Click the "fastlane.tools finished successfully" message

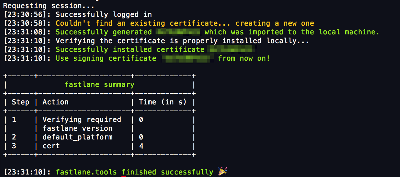point(135,172)
